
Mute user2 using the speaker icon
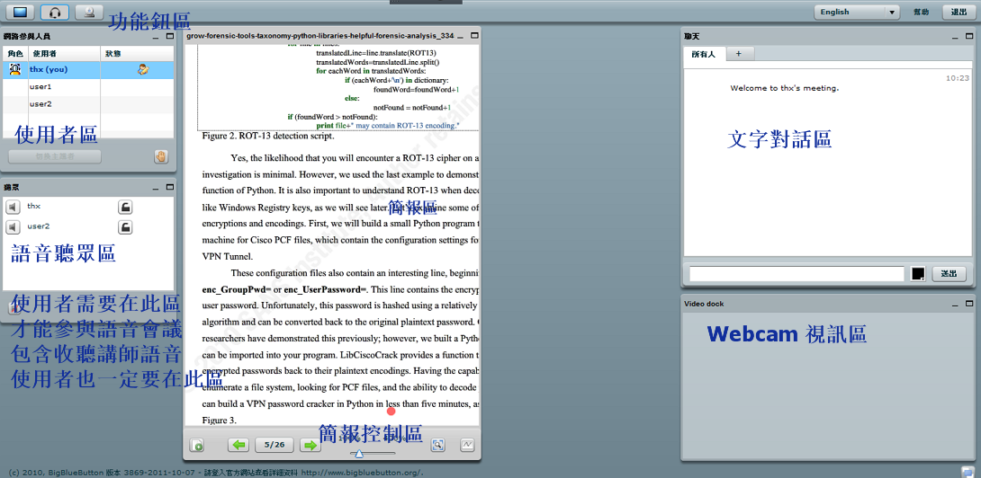point(13,226)
